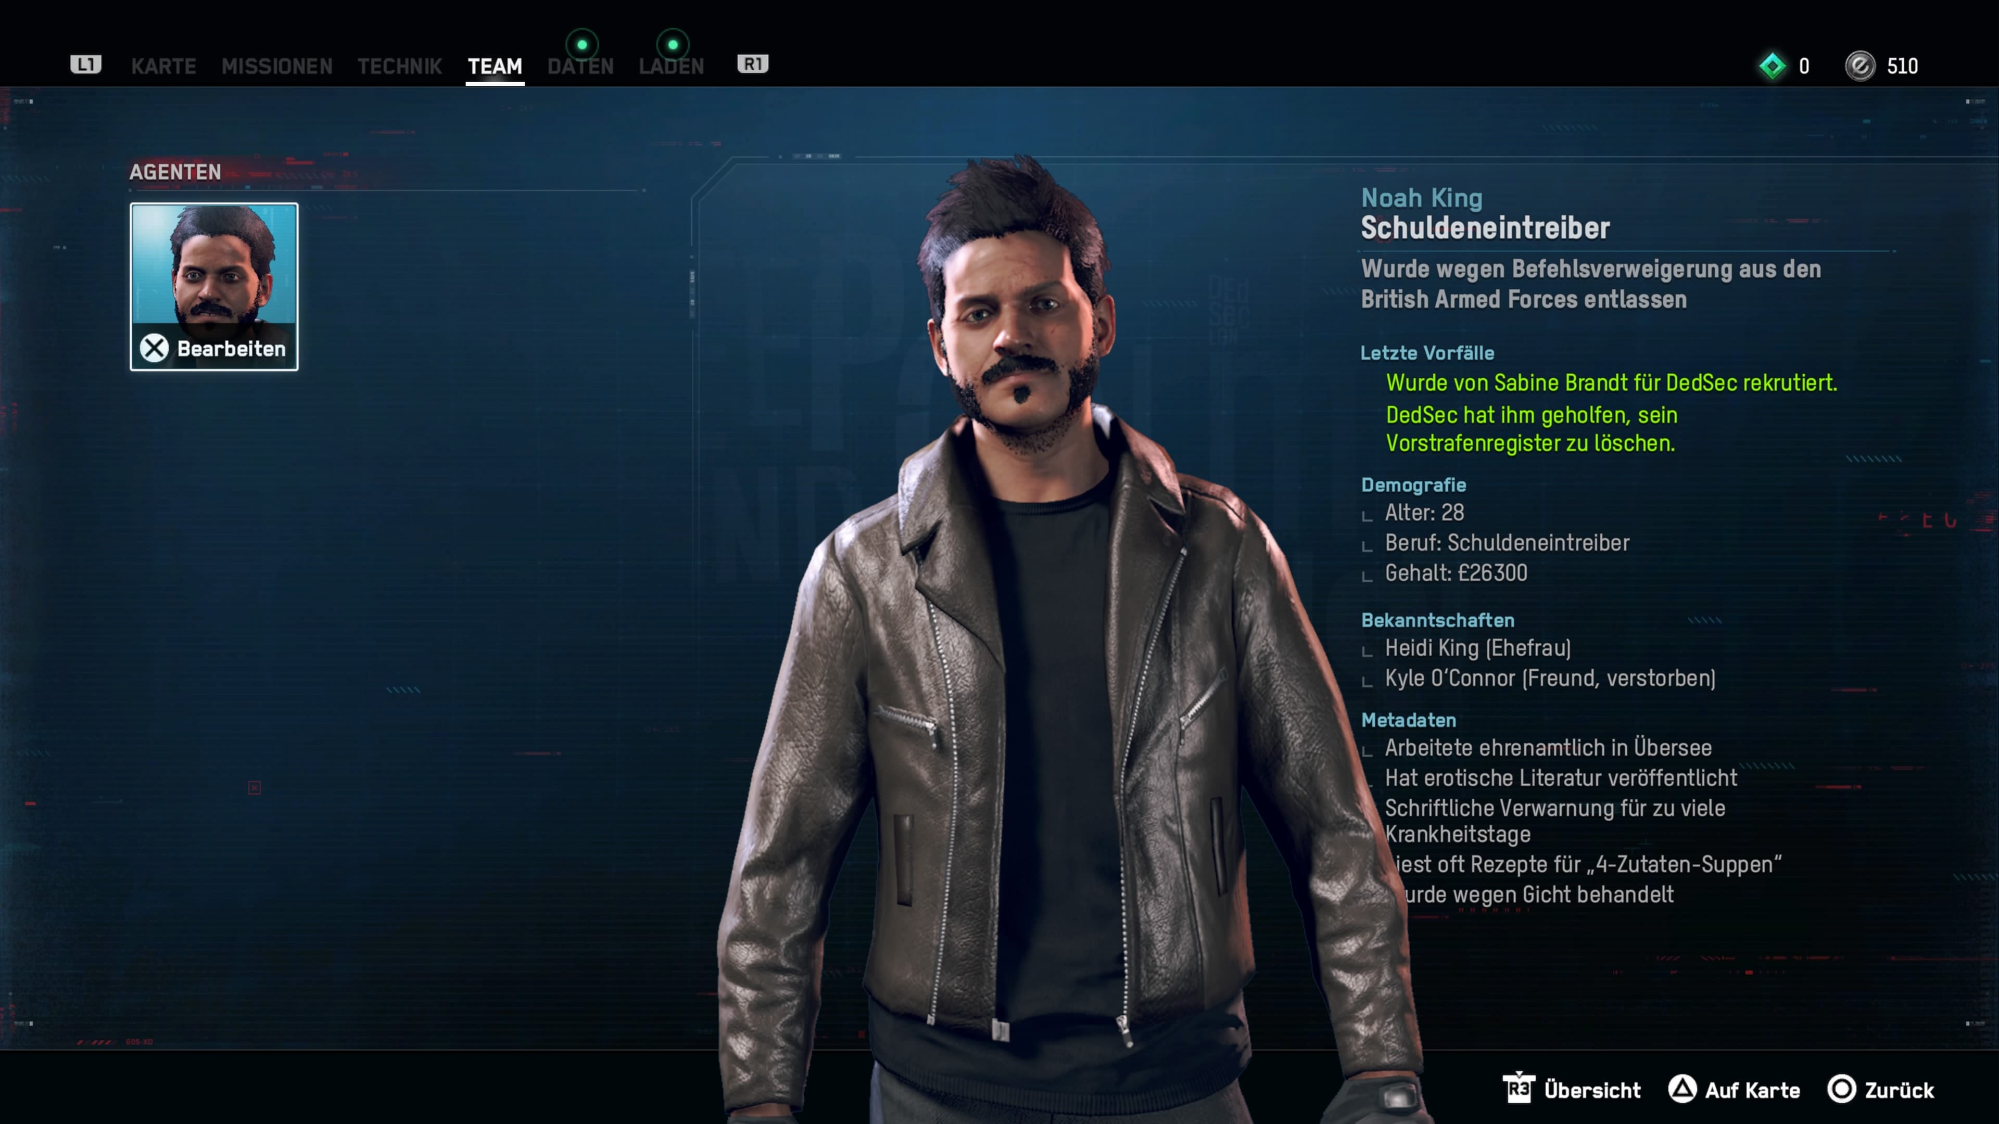Image resolution: width=1999 pixels, height=1124 pixels.
Task: Click the ETO currency coin icon
Action: pos(1860,66)
